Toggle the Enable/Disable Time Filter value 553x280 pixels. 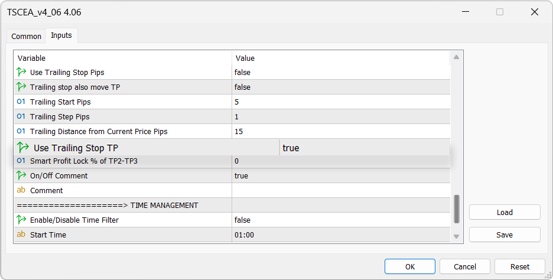(x=340, y=220)
